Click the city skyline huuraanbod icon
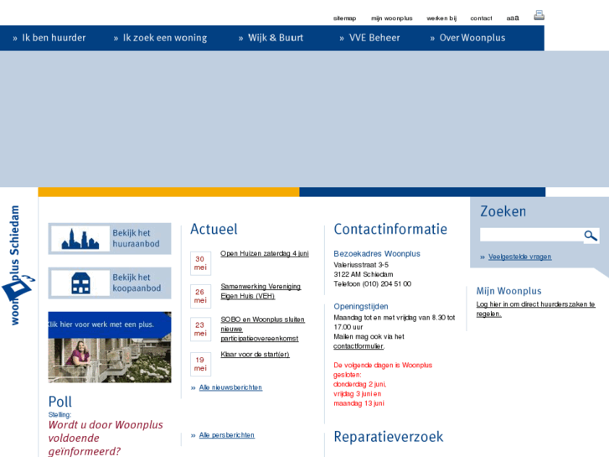This screenshot has height=457, width=609. (x=80, y=239)
